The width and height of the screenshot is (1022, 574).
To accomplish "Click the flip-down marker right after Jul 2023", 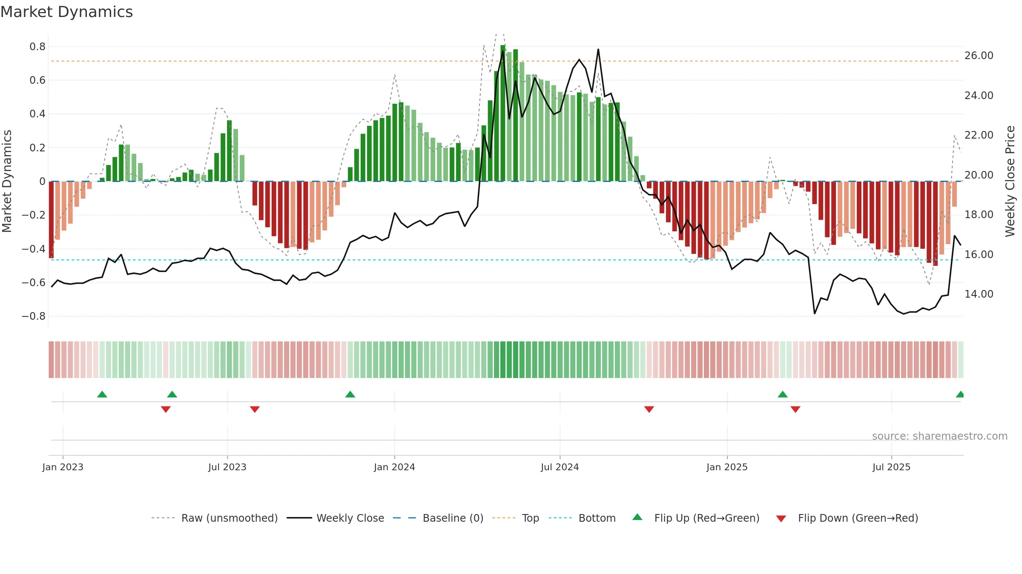I will (x=255, y=409).
